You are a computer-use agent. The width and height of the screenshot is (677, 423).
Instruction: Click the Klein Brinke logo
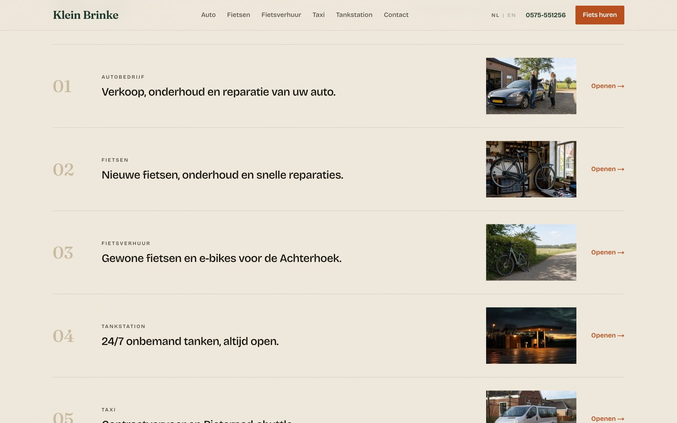[x=86, y=15]
